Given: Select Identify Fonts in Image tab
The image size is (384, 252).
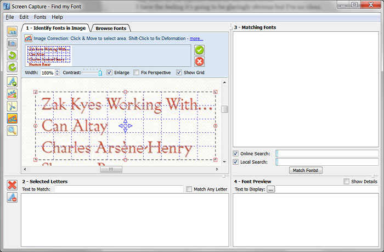Looking at the screenshot, I should 56,28.
